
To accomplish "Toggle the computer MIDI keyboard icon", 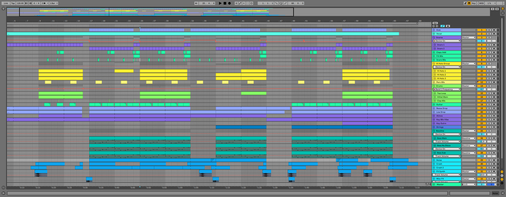I will coord(469,3).
